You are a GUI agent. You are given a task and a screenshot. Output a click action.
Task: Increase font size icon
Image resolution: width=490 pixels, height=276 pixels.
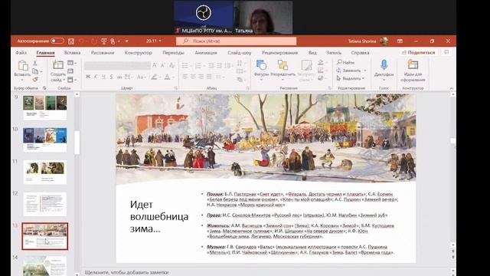[155, 65]
